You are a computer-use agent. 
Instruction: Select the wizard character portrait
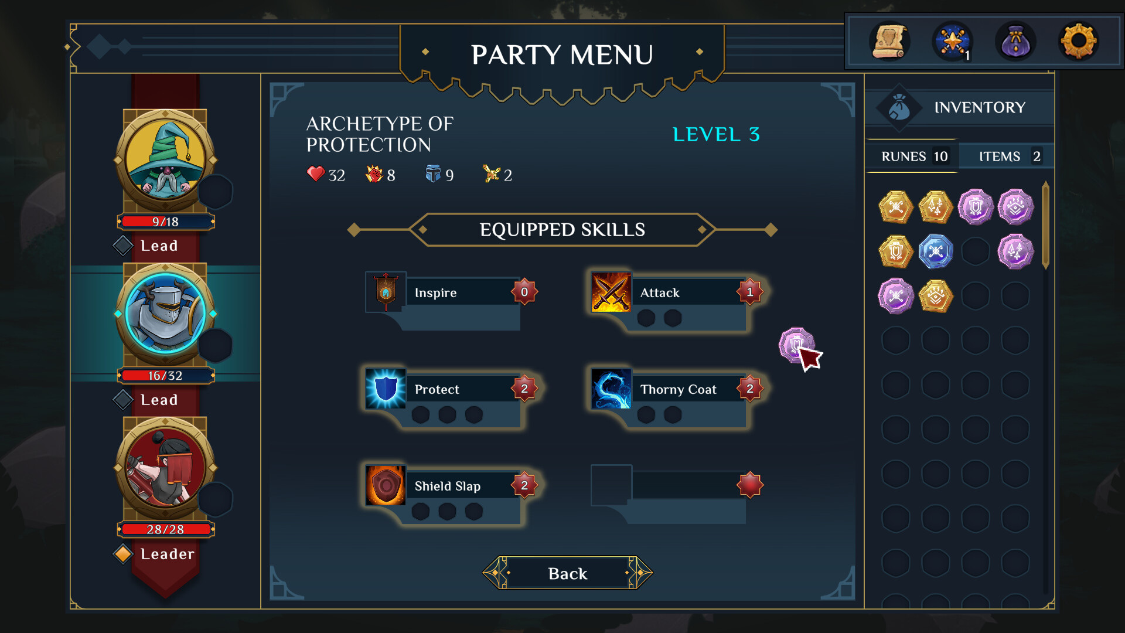[165, 159]
